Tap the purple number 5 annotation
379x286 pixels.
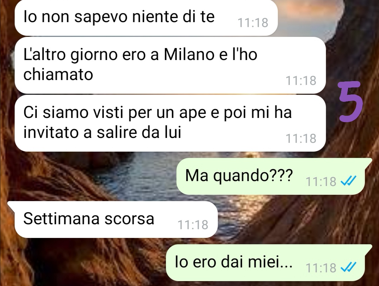(350, 101)
